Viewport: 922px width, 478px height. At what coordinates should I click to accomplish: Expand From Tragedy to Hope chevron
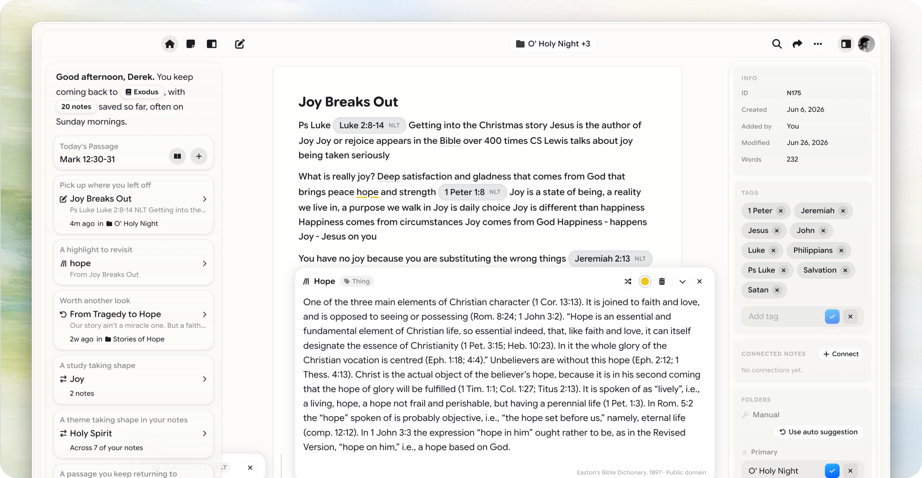(x=204, y=314)
